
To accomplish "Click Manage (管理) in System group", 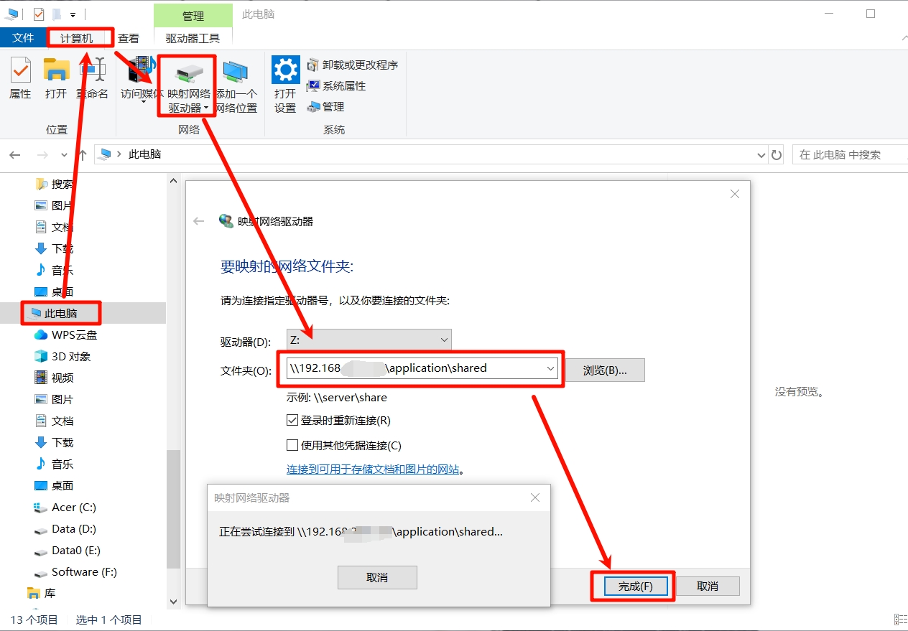I will click(x=325, y=106).
